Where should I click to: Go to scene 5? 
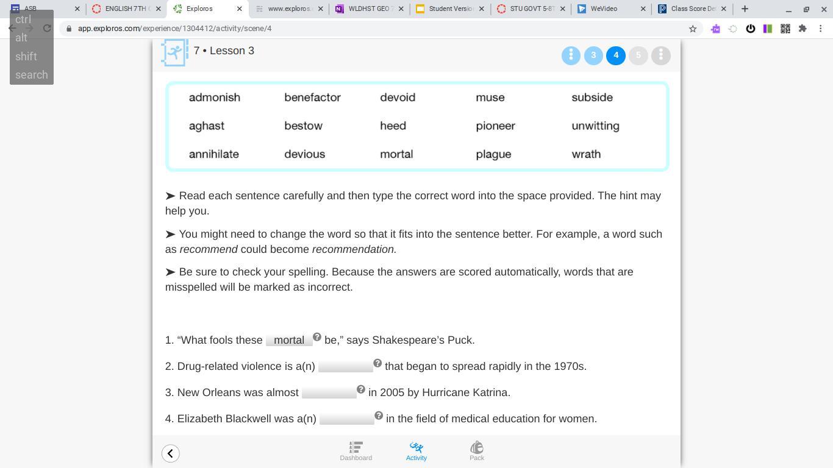point(638,55)
